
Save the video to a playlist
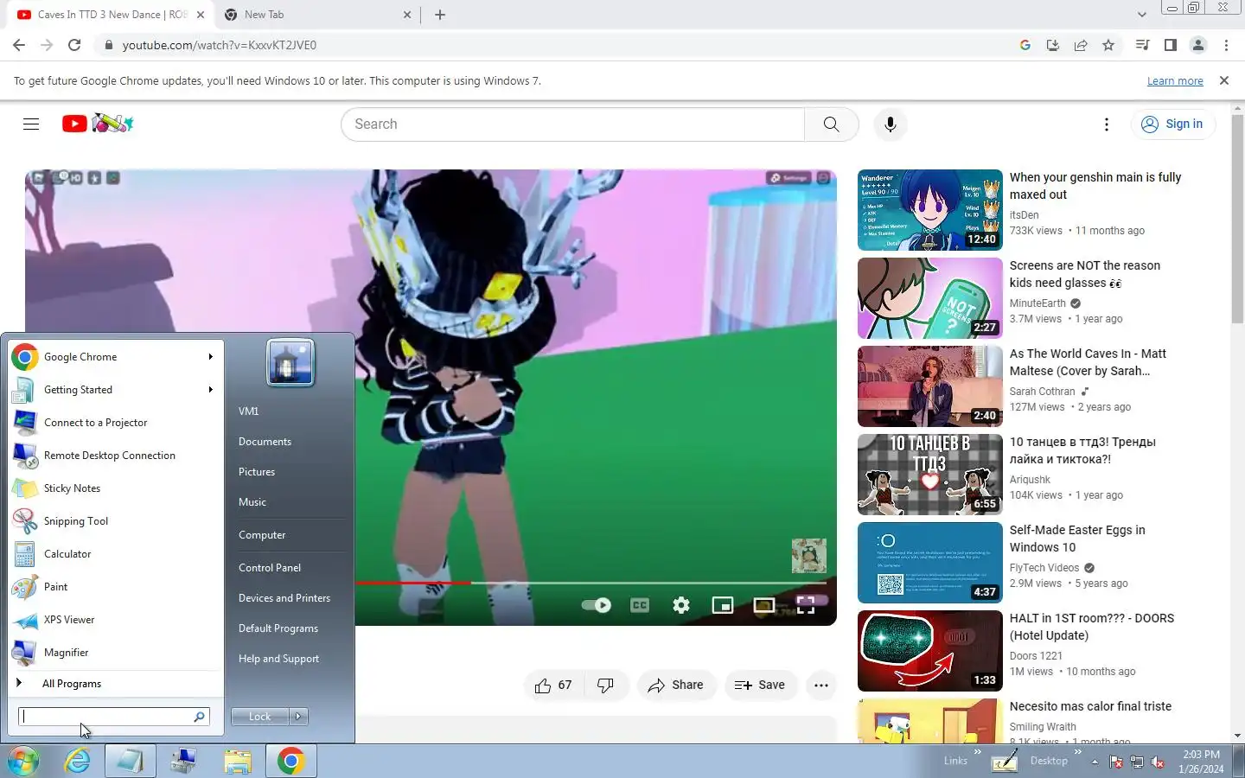[760, 686]
